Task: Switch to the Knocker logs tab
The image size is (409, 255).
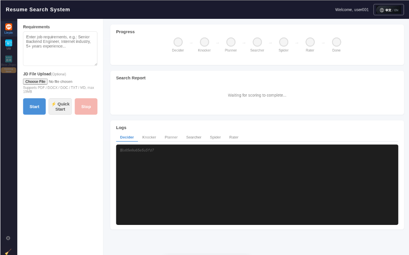Action: coord(149,137)
